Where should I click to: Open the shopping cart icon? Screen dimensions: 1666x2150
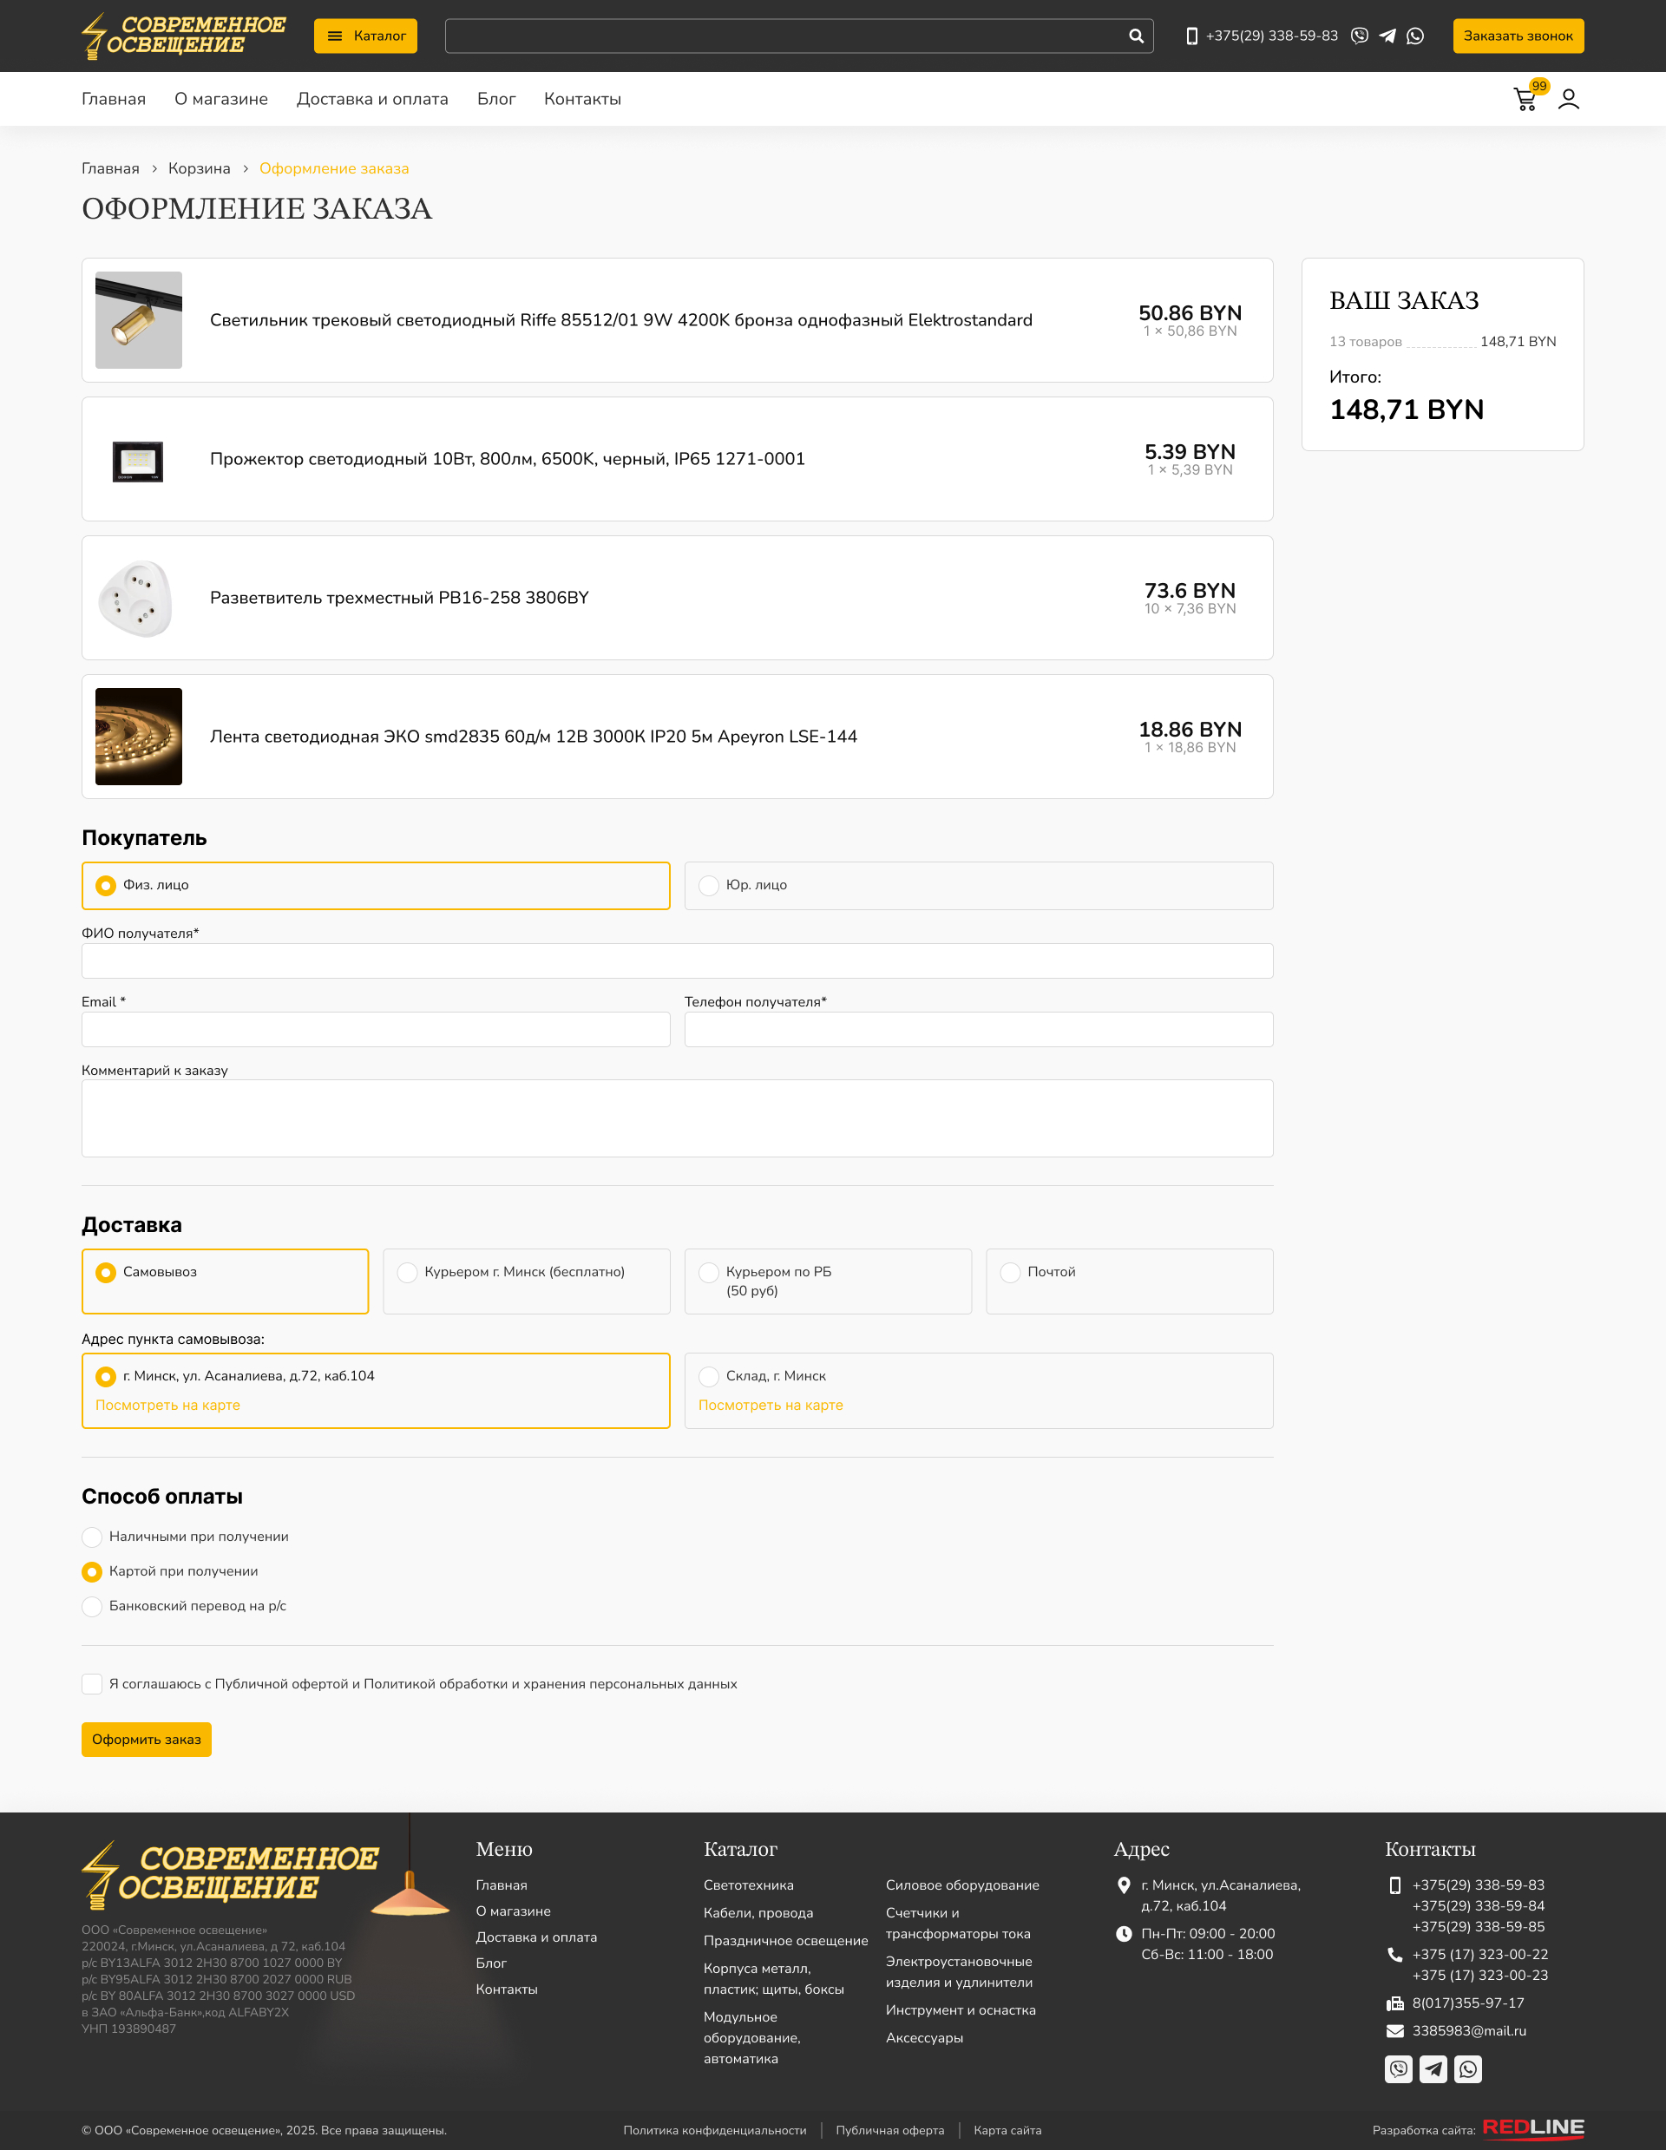(x=1525, y=100)
